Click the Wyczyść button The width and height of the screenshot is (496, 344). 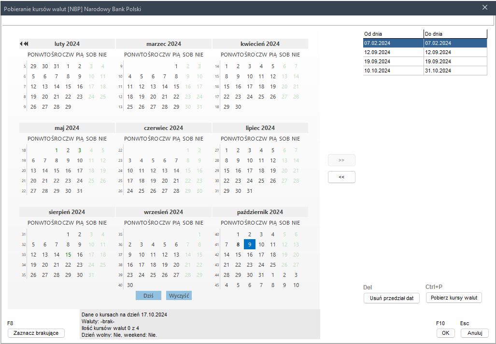pyautogui.click(x=179, y=296)
